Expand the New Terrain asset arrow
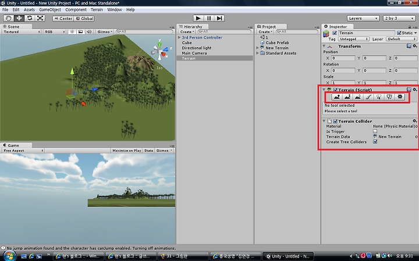This screenshot has width=419, height=261. click(x=258, y=48)
